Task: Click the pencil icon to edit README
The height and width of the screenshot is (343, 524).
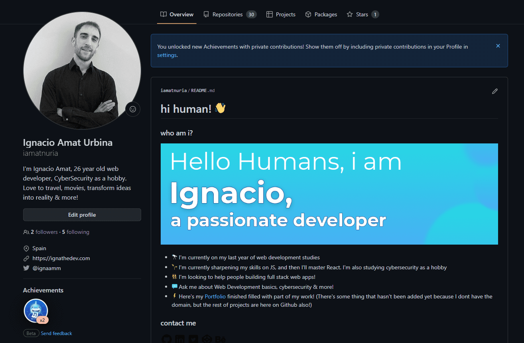Action: pos(495,91)
